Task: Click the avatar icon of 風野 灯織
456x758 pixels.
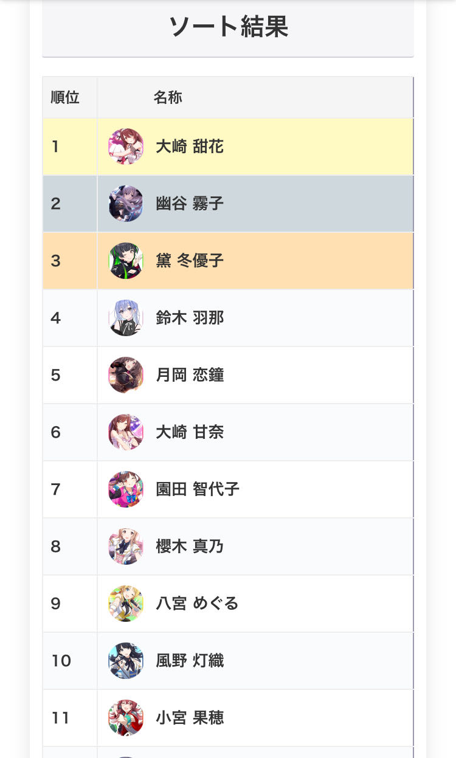Action: tap(126, 661)
